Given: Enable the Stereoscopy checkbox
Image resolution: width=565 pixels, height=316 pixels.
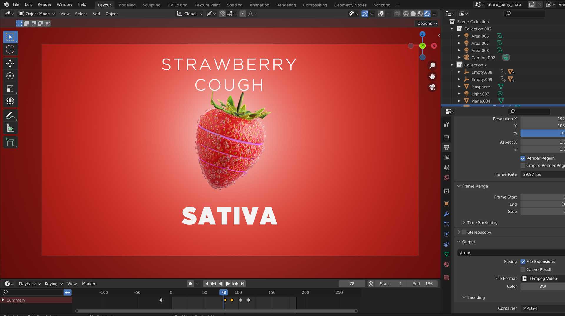Looking at the screenshot, I should (464, 232).
